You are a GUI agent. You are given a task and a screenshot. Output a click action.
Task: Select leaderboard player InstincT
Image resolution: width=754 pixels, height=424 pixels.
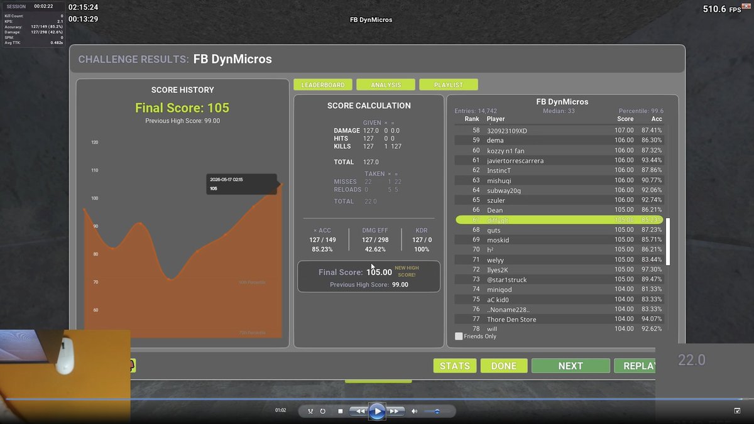(559, 170)
